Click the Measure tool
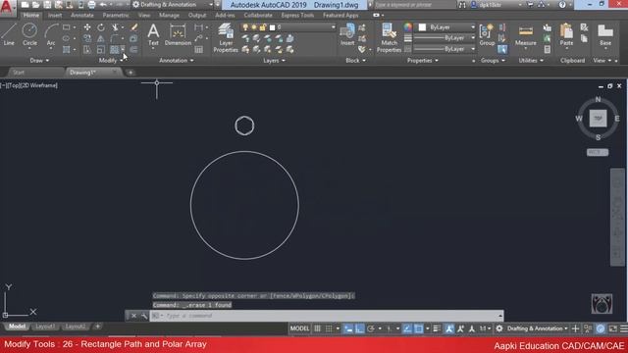The width and height of the screenshot is (628, 353). (526, 35)
